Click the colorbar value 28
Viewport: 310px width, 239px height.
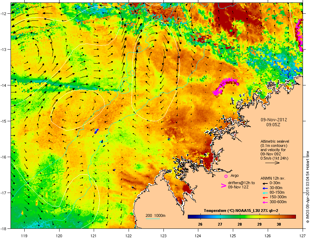point(240,224)
